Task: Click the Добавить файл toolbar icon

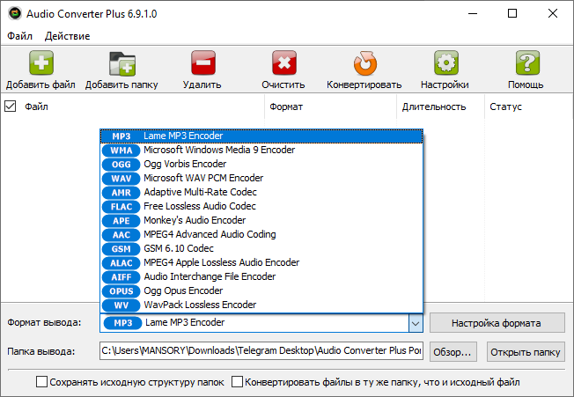Action: click(x=41, y=62)
